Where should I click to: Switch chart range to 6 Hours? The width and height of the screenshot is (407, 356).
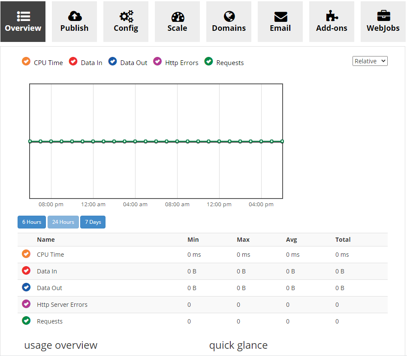click(32, 222)
